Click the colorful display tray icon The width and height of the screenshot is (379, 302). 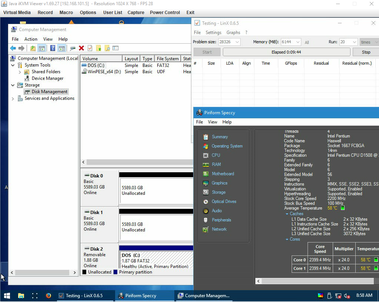321,295
